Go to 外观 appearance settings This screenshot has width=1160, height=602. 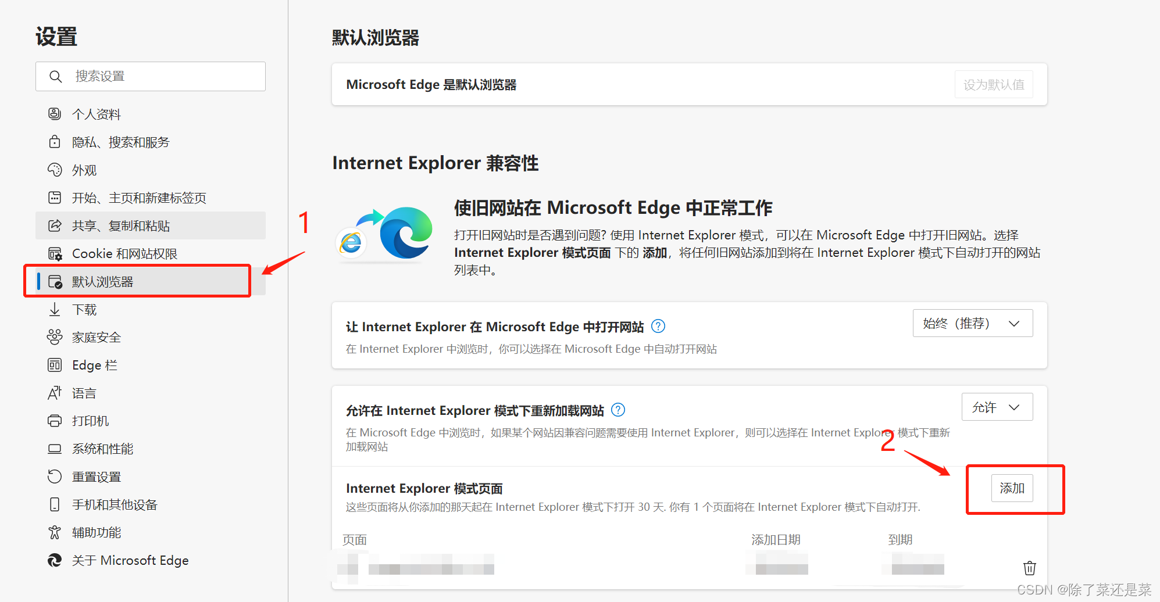pyautogui.click(x=151, y=170)
